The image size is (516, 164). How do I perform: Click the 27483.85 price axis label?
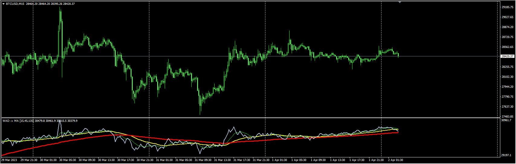507,116
